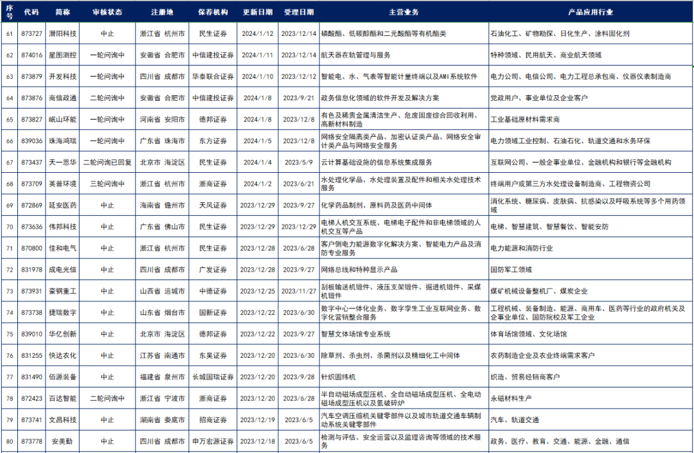This screenshot has width=694, height=453.
Task: Click company name 快达农化
Action: coord(63,355)
